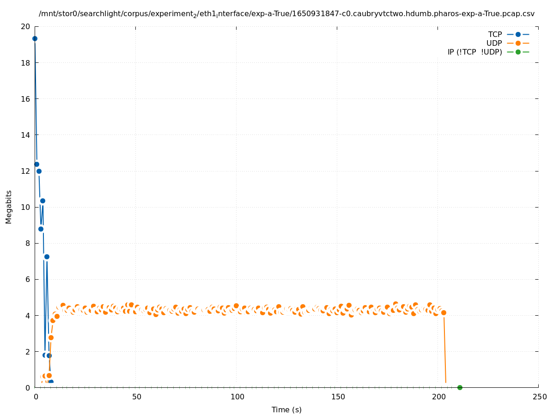This screenshot has height=416, width=553.
Task: Click the green IP legend marker
Action: pyautogui.click(x=518, y=52)
